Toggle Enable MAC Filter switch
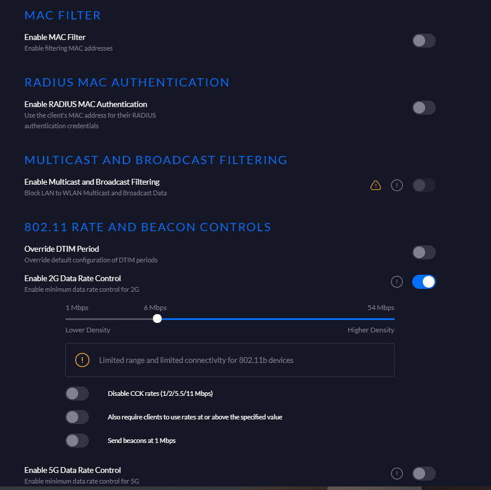Viewport: 491px width, 490px height. [424, 41]
